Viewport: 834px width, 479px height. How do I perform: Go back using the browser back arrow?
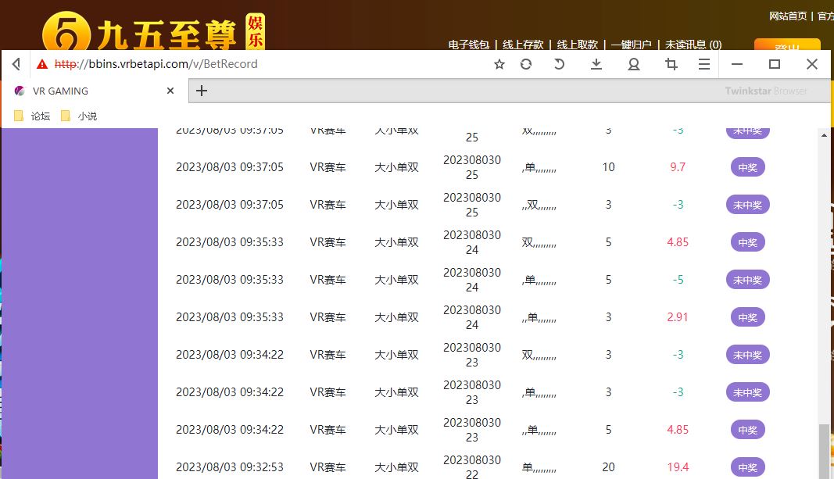[x=16, y=64]
